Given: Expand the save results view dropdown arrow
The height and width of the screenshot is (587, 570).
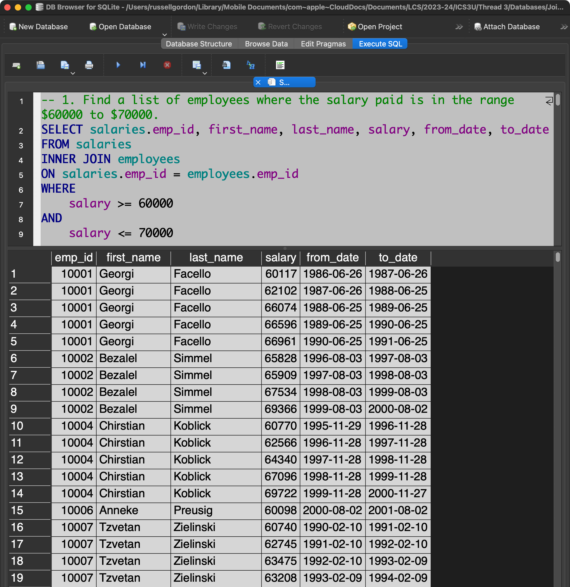Looking at the screenshot, I should (x=205, y=73).
